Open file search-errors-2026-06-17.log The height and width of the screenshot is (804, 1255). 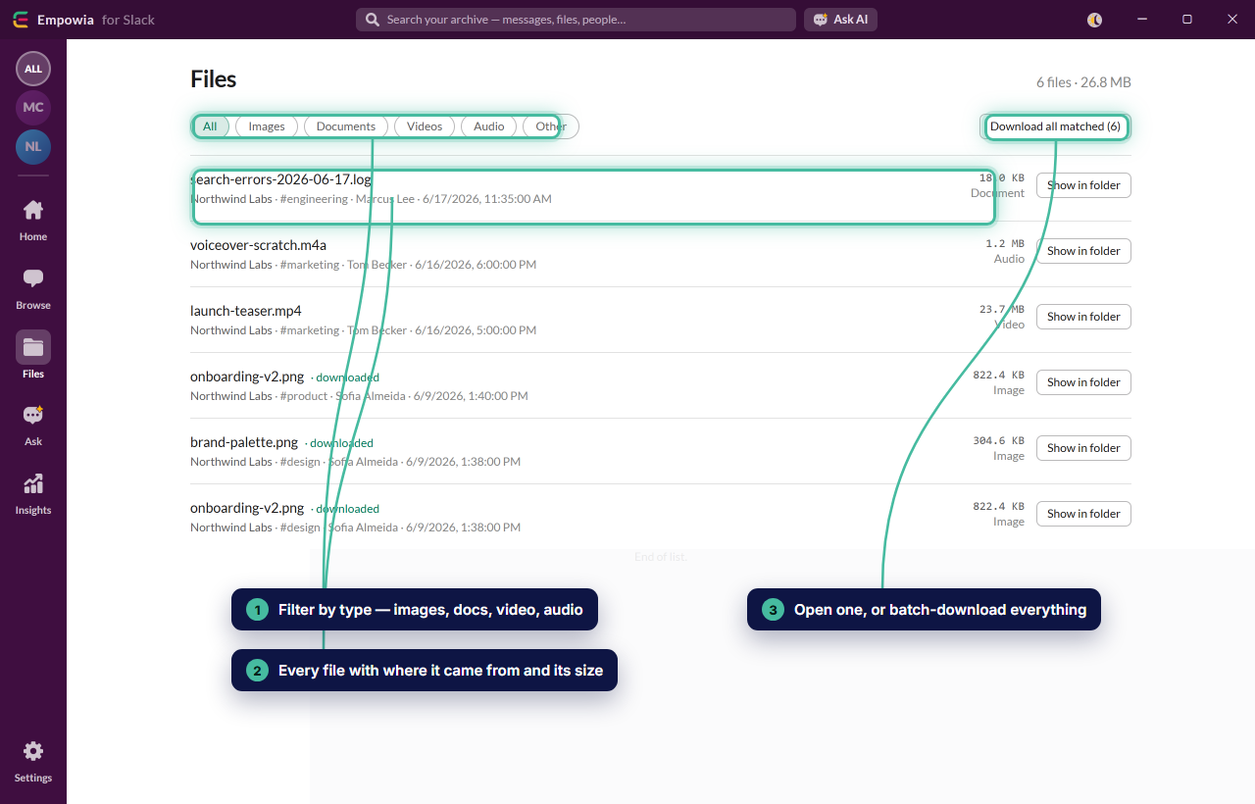click(280, 179)
